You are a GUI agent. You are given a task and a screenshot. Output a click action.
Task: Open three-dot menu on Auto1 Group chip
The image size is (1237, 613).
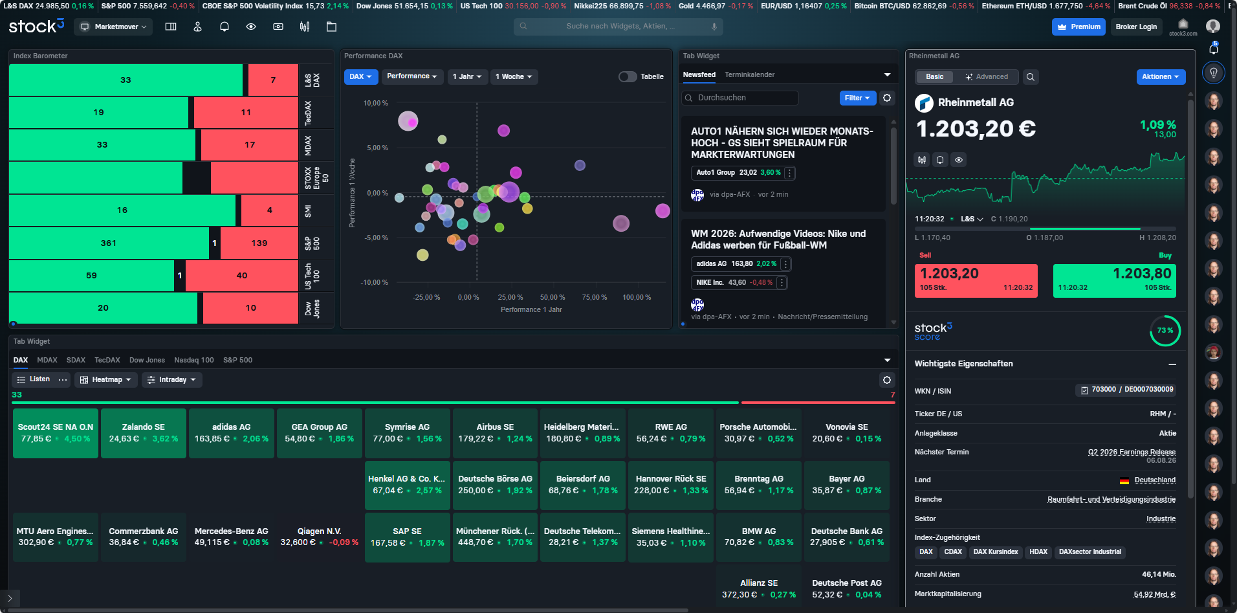pyautogui.click(x=790, y=173)
